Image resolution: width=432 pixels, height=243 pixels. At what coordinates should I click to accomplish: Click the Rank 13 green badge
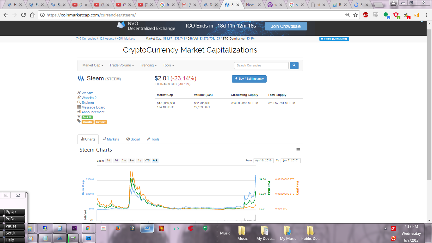click(x=87, y=117)
